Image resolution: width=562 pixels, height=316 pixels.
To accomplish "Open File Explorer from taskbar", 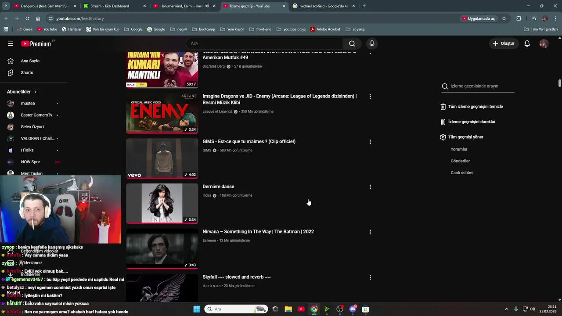I will point(288,309).
